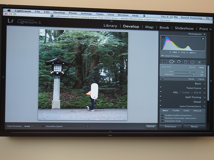Open the Photo menu
This screenshot has width=214, height=160.
point(73,13)
